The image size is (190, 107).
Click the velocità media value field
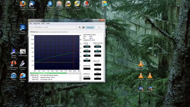coord(87,47)
